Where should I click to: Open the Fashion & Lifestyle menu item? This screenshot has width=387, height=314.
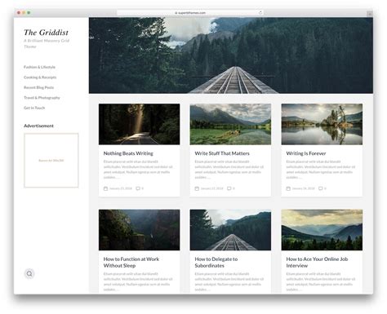(x=39, y=67)
